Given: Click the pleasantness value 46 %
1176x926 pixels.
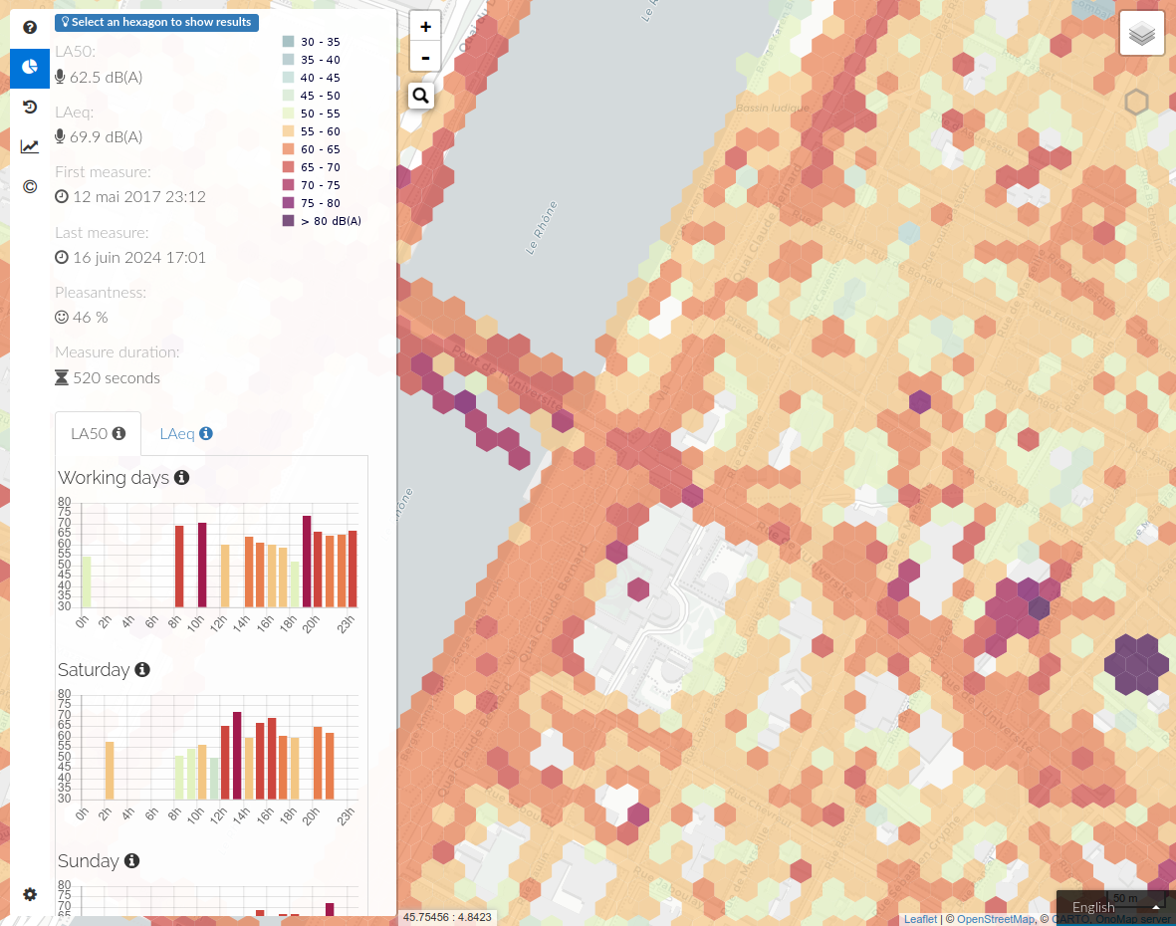Looking at the screenshot, I should click(x=91, y=318).
